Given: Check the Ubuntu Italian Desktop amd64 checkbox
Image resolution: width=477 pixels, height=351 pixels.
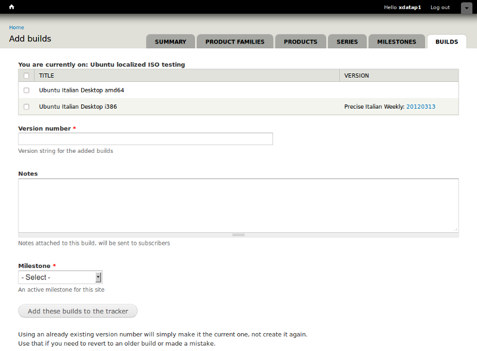Looking at the screenshot, I should pyautogui.click(x=26, y=91).
